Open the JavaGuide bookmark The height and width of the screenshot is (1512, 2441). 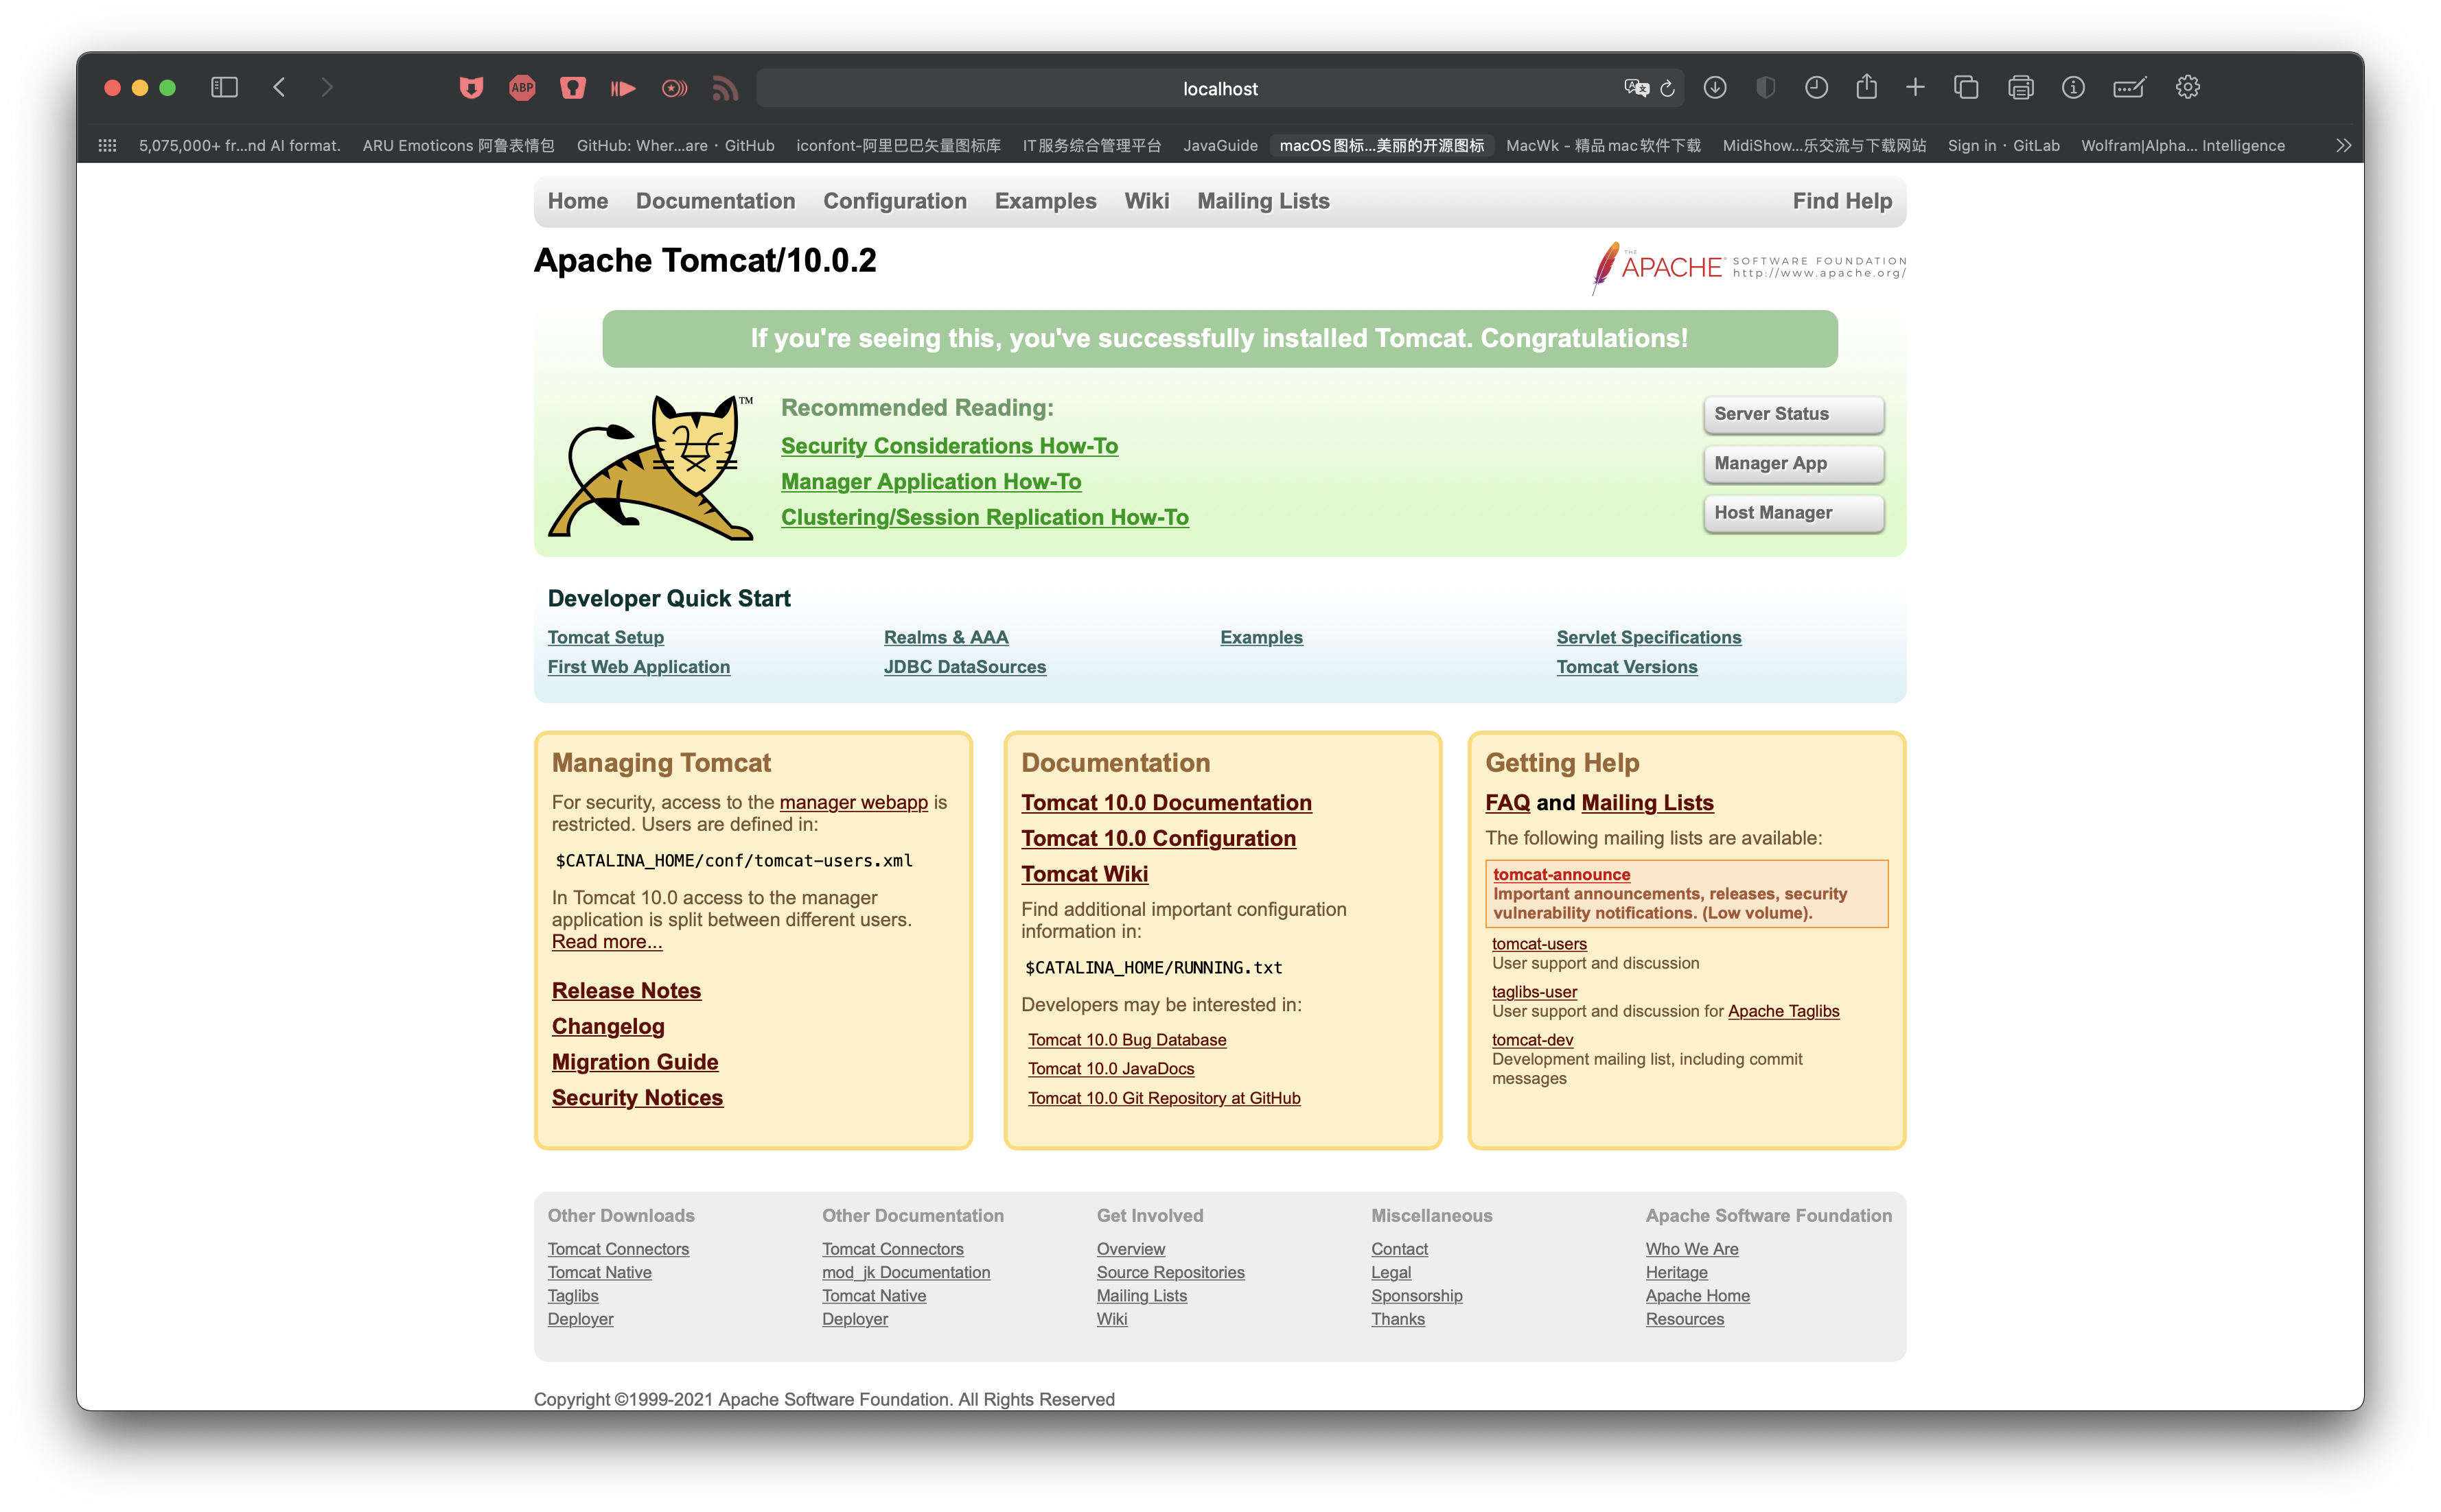(x=1220, y=146)
